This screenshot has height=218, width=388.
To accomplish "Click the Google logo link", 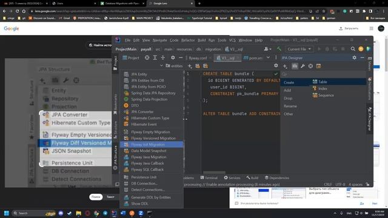I will [x=12, y=28].
